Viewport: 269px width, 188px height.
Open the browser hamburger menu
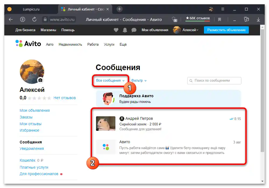pos(223,9)
